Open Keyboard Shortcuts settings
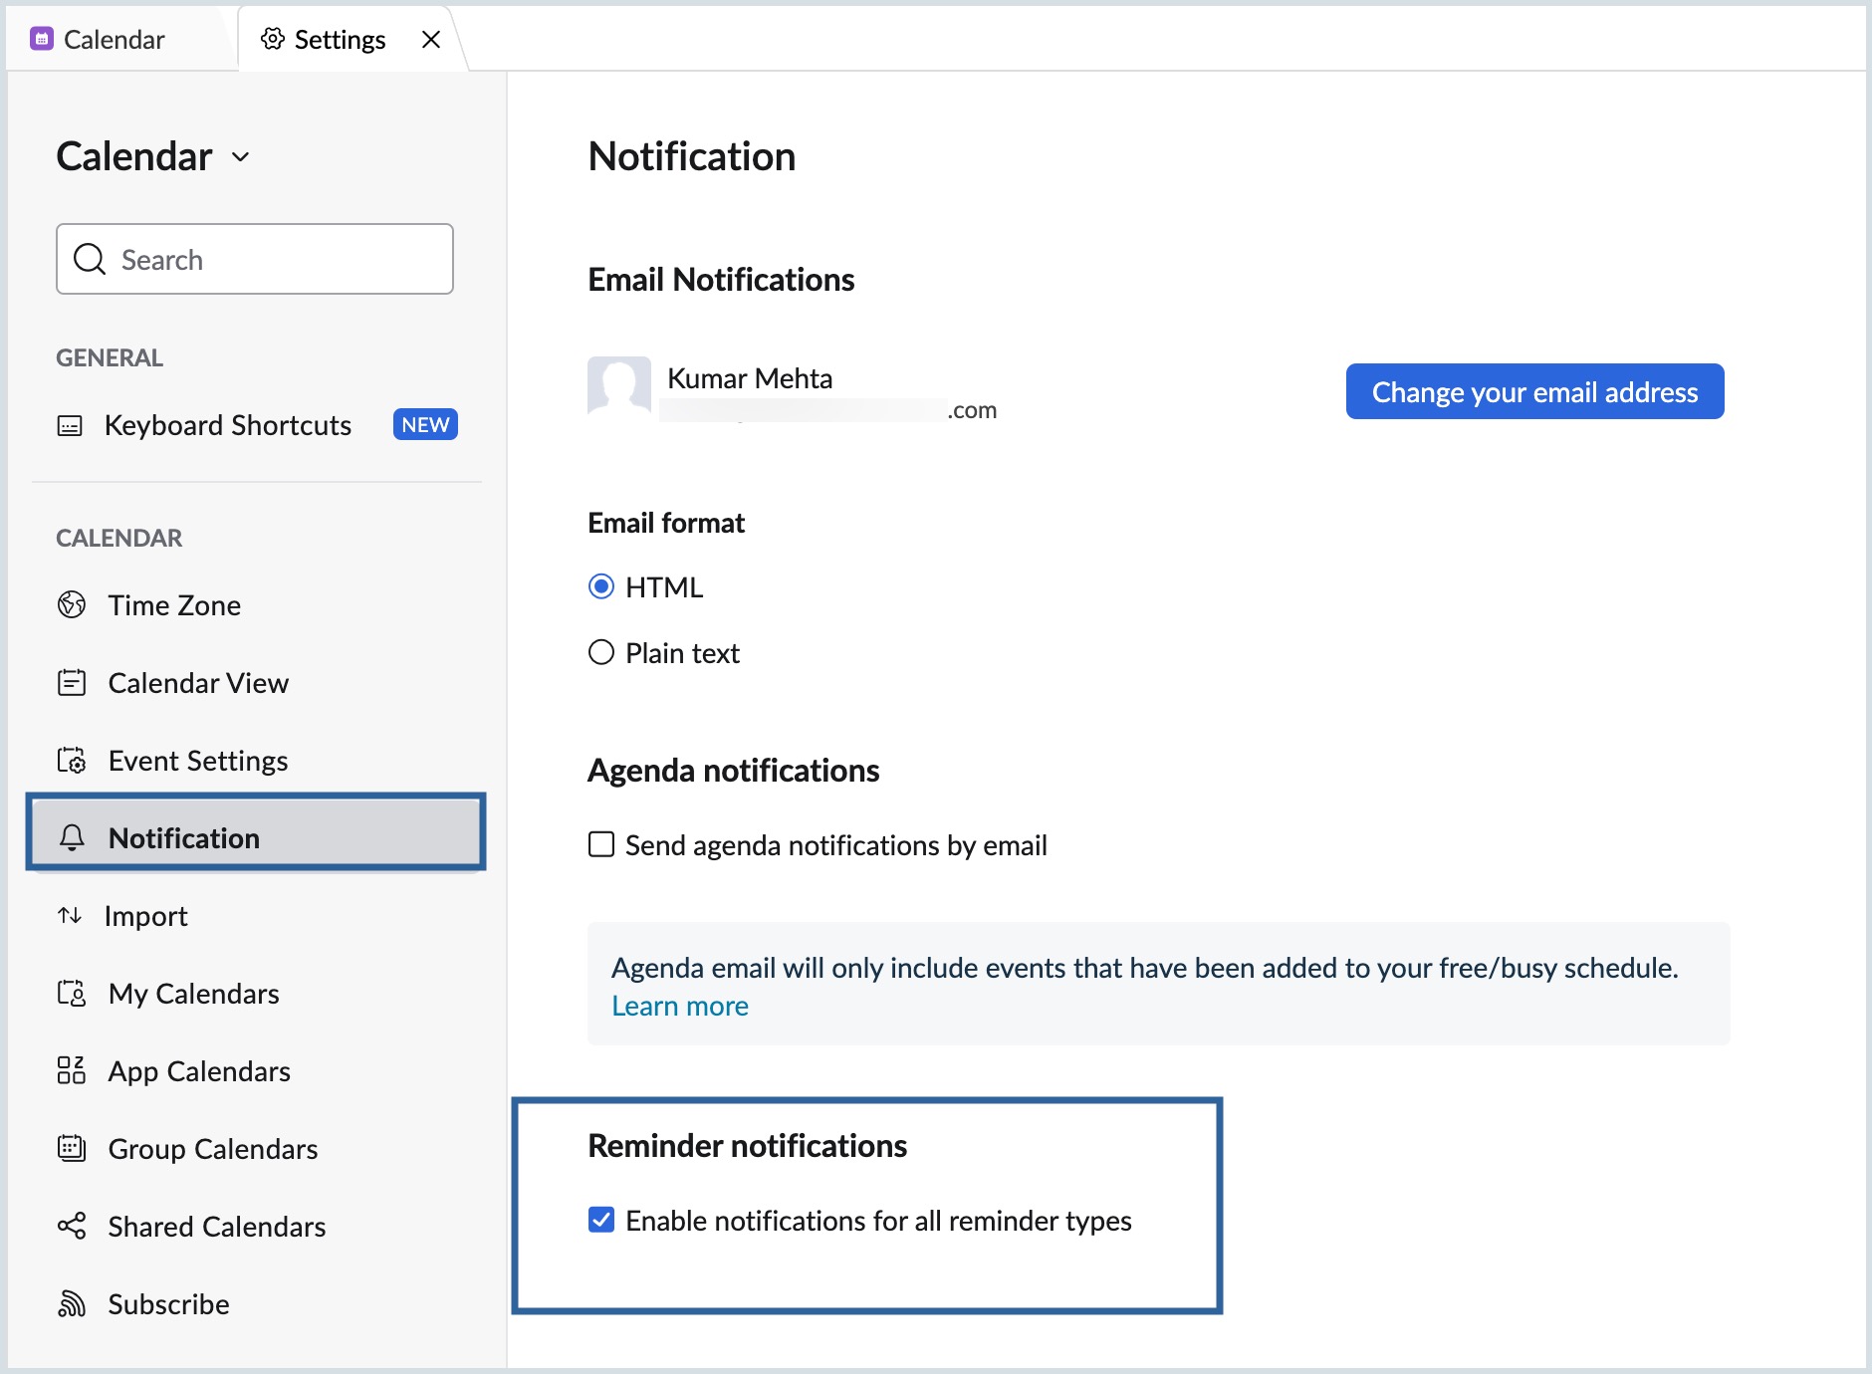1872x1374 pixels. (x=228, y=425)
